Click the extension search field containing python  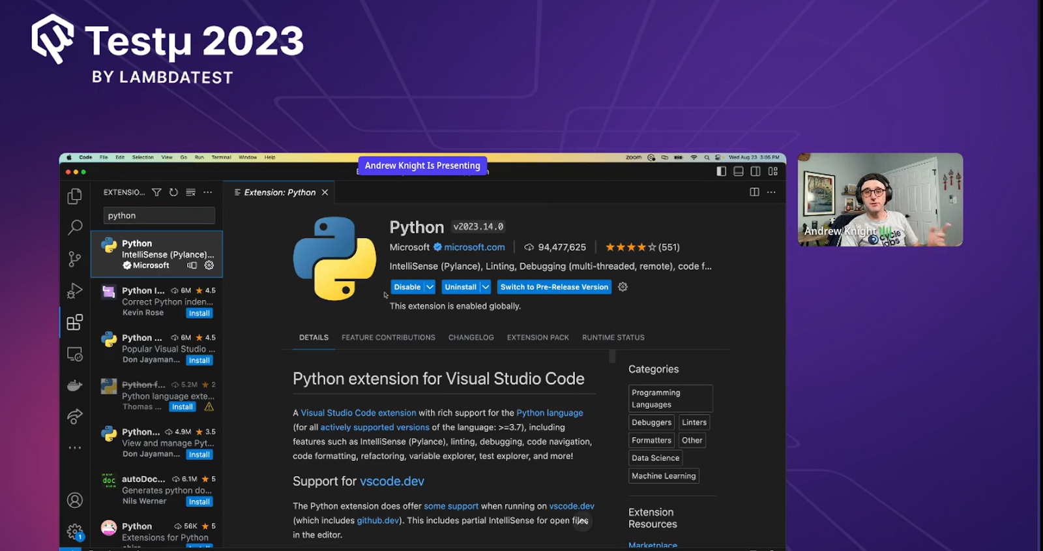[x=159, y=216]
